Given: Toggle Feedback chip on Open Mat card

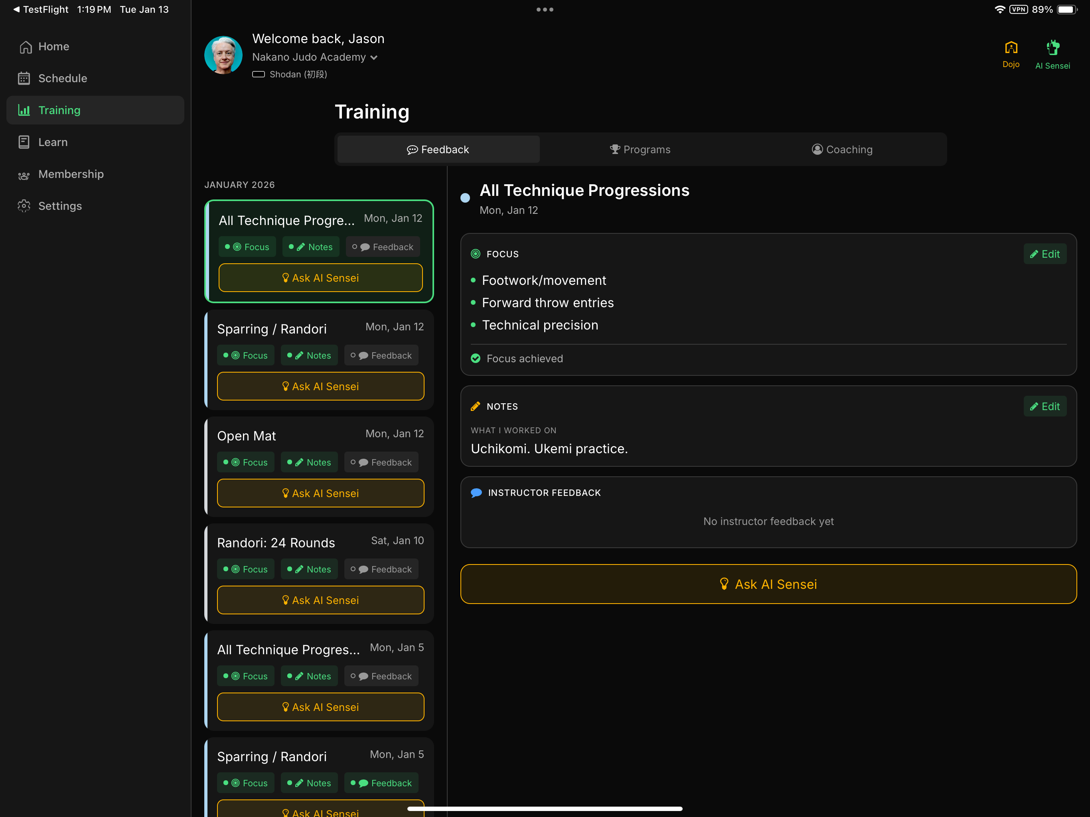Looking at the screenshot, I should tap(381, 462).
